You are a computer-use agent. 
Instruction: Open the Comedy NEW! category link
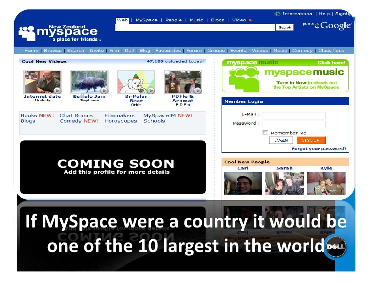79,121
